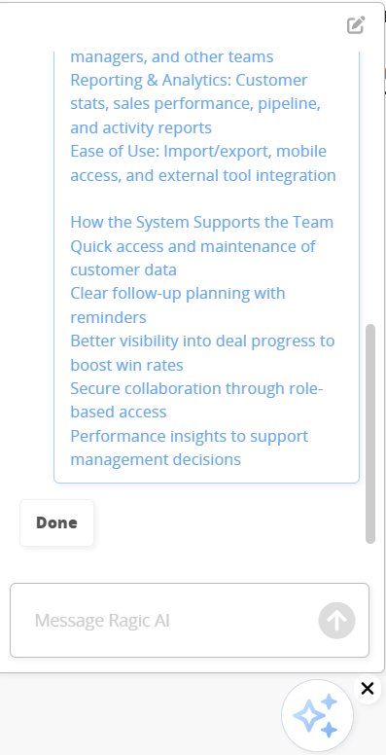
Task: Click 'Secure collaboration through role-' text
Action: click(196, 388)
